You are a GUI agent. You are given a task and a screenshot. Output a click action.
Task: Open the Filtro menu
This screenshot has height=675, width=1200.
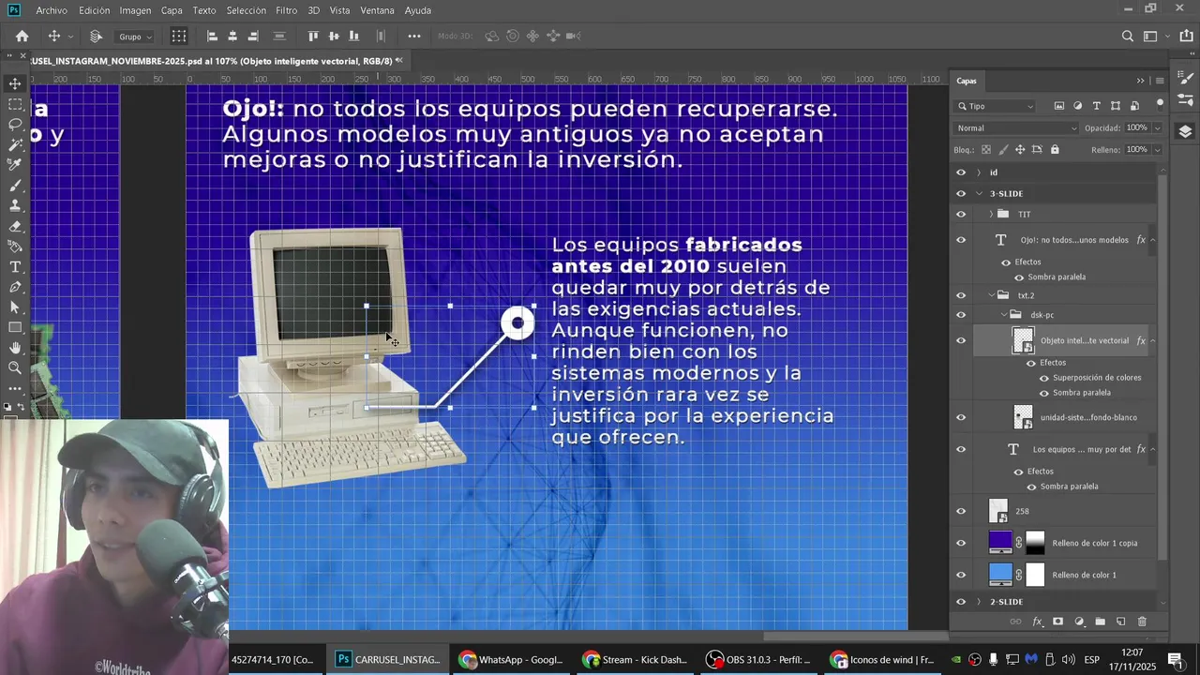[x=287, y=10]
